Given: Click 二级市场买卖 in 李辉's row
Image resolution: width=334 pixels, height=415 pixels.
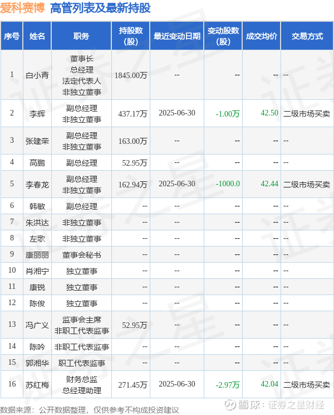Looking at the screenshot, I should click(x=307, y=114).
